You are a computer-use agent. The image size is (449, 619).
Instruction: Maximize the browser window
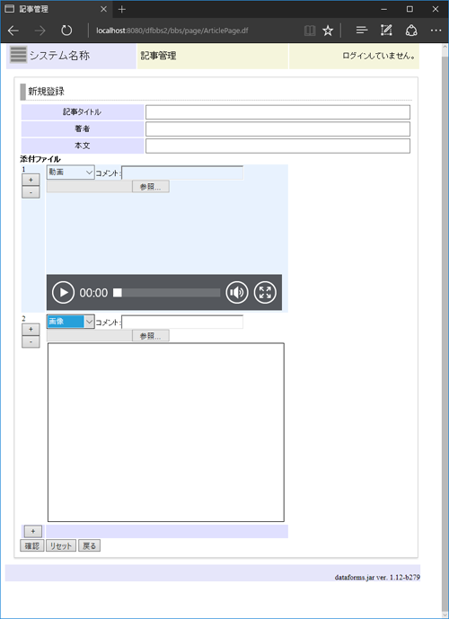coord(410,9)
